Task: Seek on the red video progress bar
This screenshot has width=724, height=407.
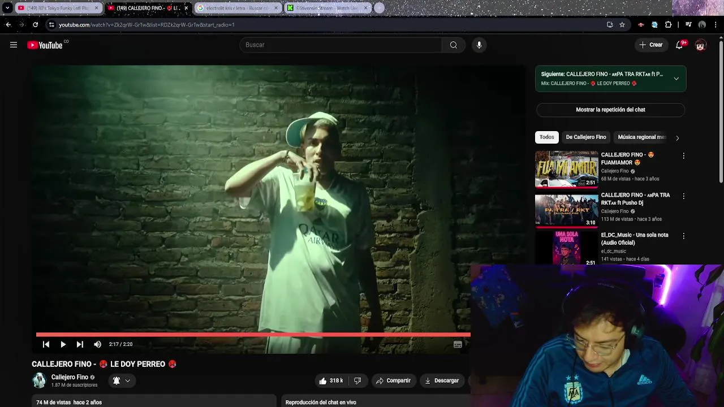Action: point(253,335)
